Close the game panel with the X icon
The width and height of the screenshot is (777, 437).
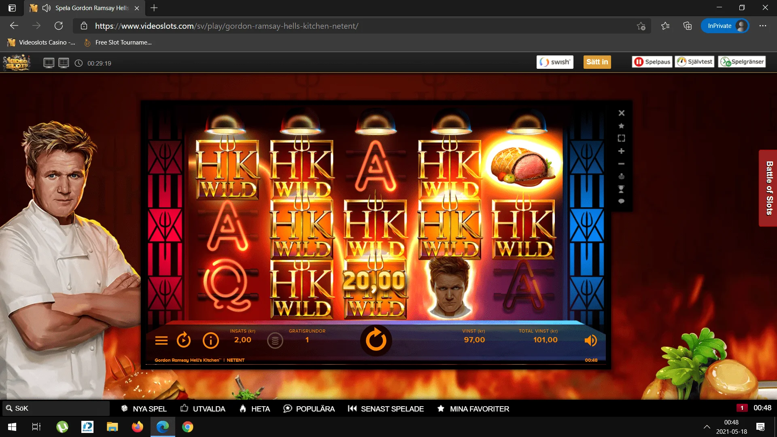click(x=622, y=113)
